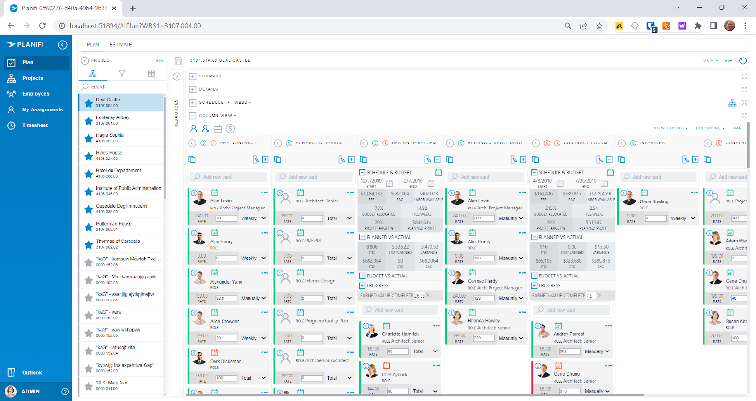This screenshot has width=756, height=401.
Task: Open the filter funnel in Project panel
Action: [122, 74]
